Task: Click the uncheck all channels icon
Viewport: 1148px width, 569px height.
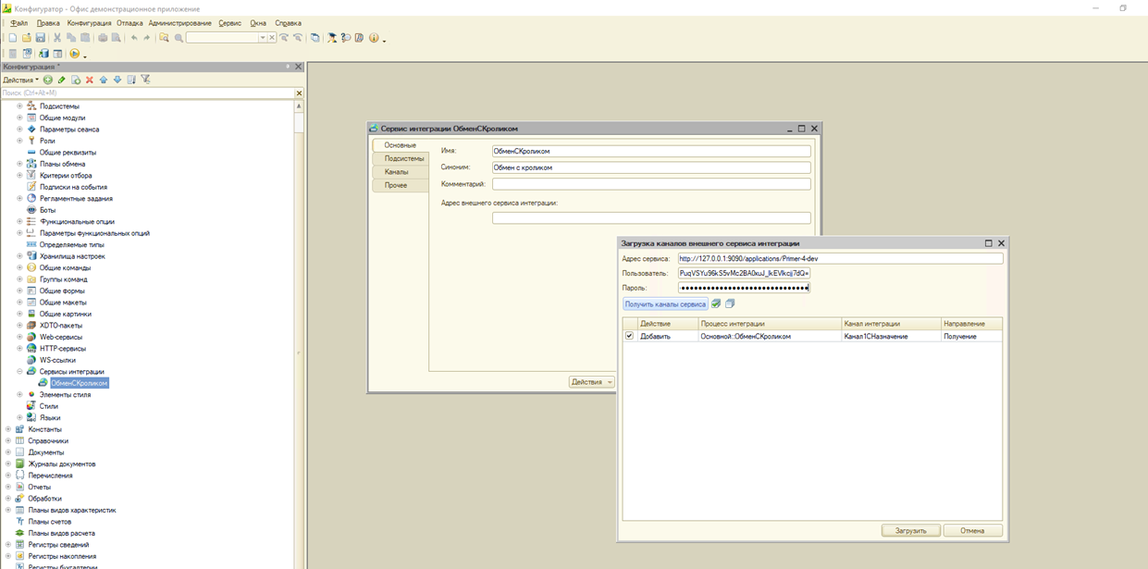Action: pyautogui.click(x=730, y=303)
